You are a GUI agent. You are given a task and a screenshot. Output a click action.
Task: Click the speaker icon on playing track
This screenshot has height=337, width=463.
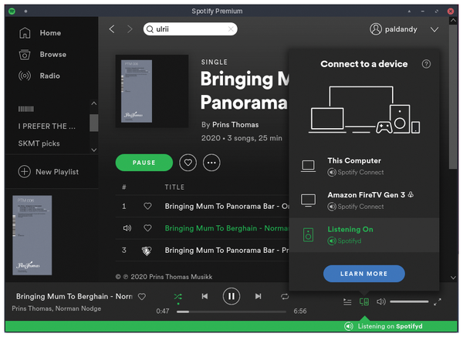pyautogui.click(x=127, y=227)
